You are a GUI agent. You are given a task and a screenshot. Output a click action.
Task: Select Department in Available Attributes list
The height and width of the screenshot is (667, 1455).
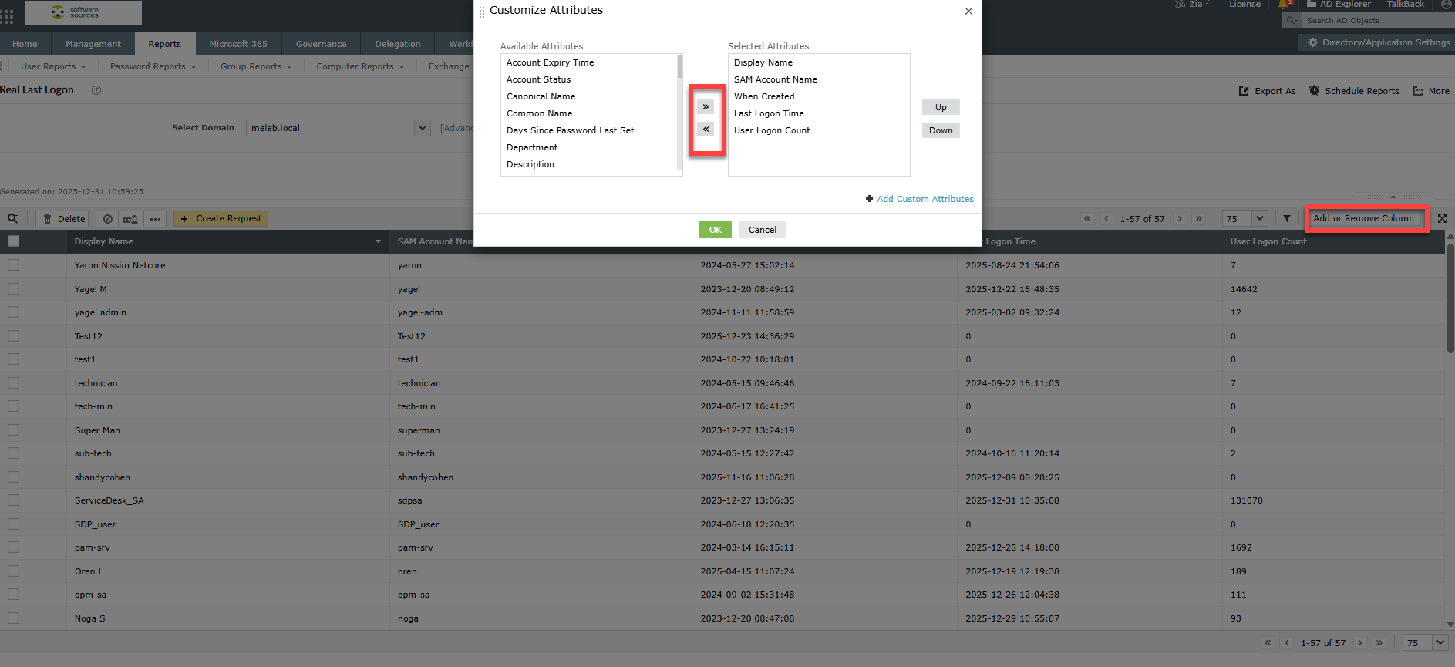(532, 147)
